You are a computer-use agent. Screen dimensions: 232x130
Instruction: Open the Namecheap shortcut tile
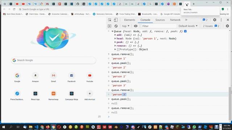pyautogui.click(x=53, y=95)
